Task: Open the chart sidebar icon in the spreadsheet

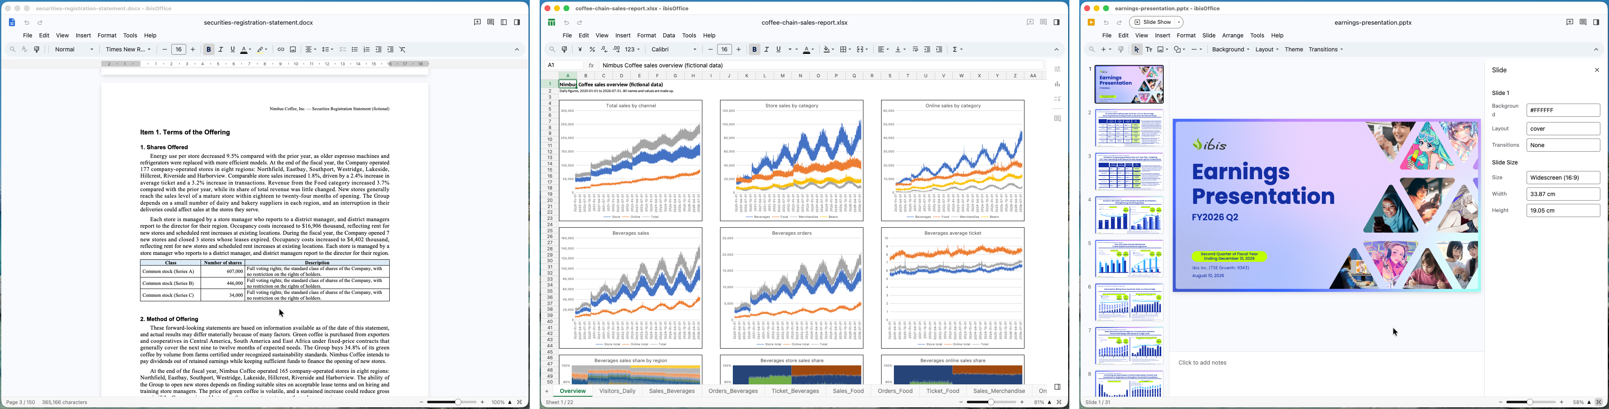Action: pyautogui.click(x=1057, y=84)
